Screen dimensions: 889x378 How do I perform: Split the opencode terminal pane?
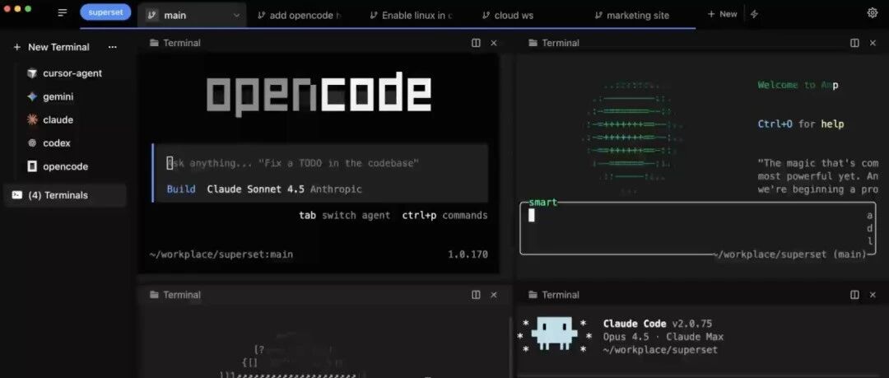[x=477, y=43]
